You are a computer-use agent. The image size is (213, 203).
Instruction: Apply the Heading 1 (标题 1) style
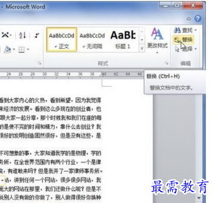(123, 39)
